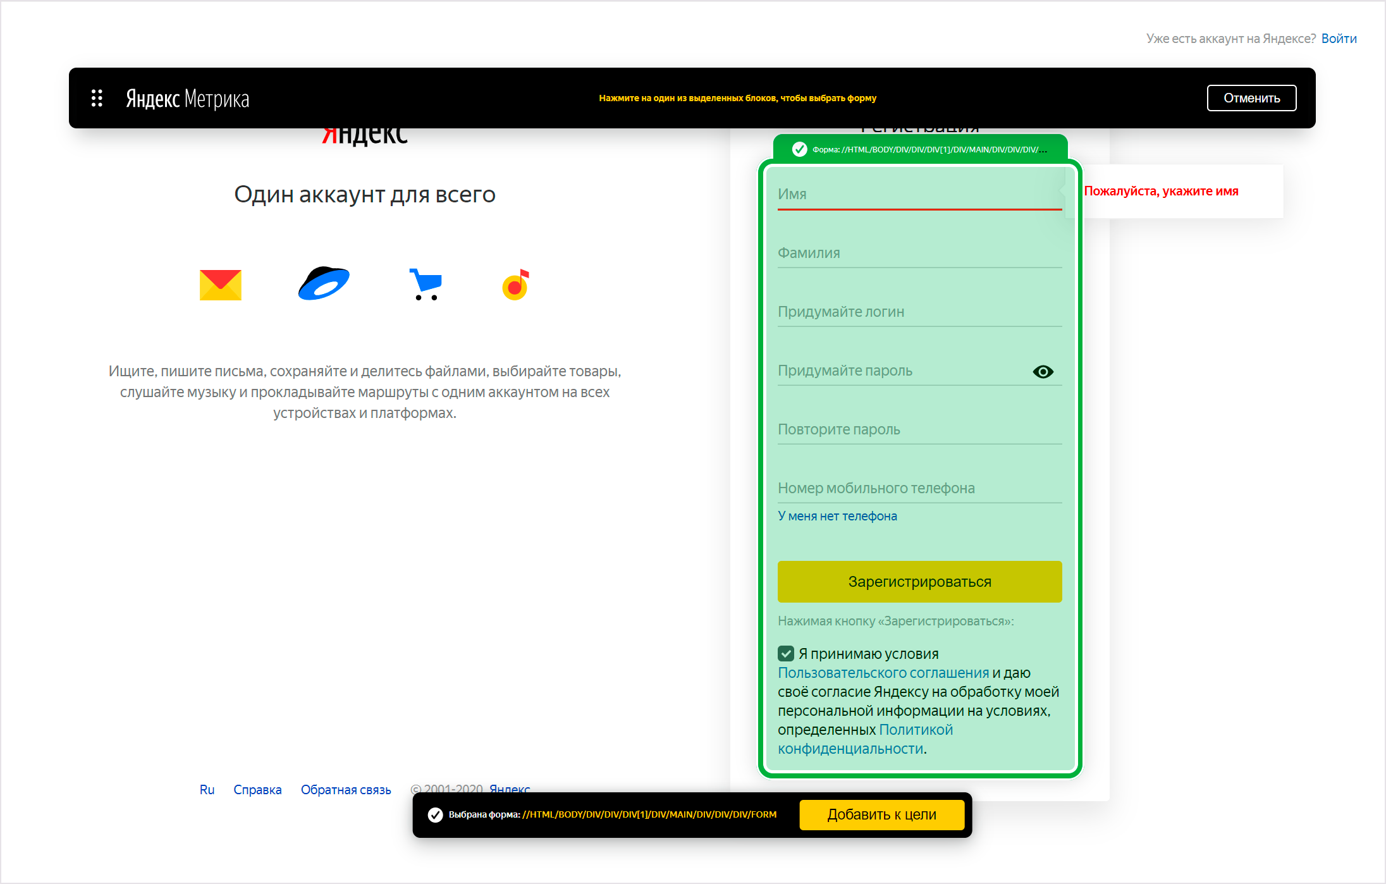Screen dimensions: 1386x884
Task: Follow the Войти login link
Action: coord(1339,39)
